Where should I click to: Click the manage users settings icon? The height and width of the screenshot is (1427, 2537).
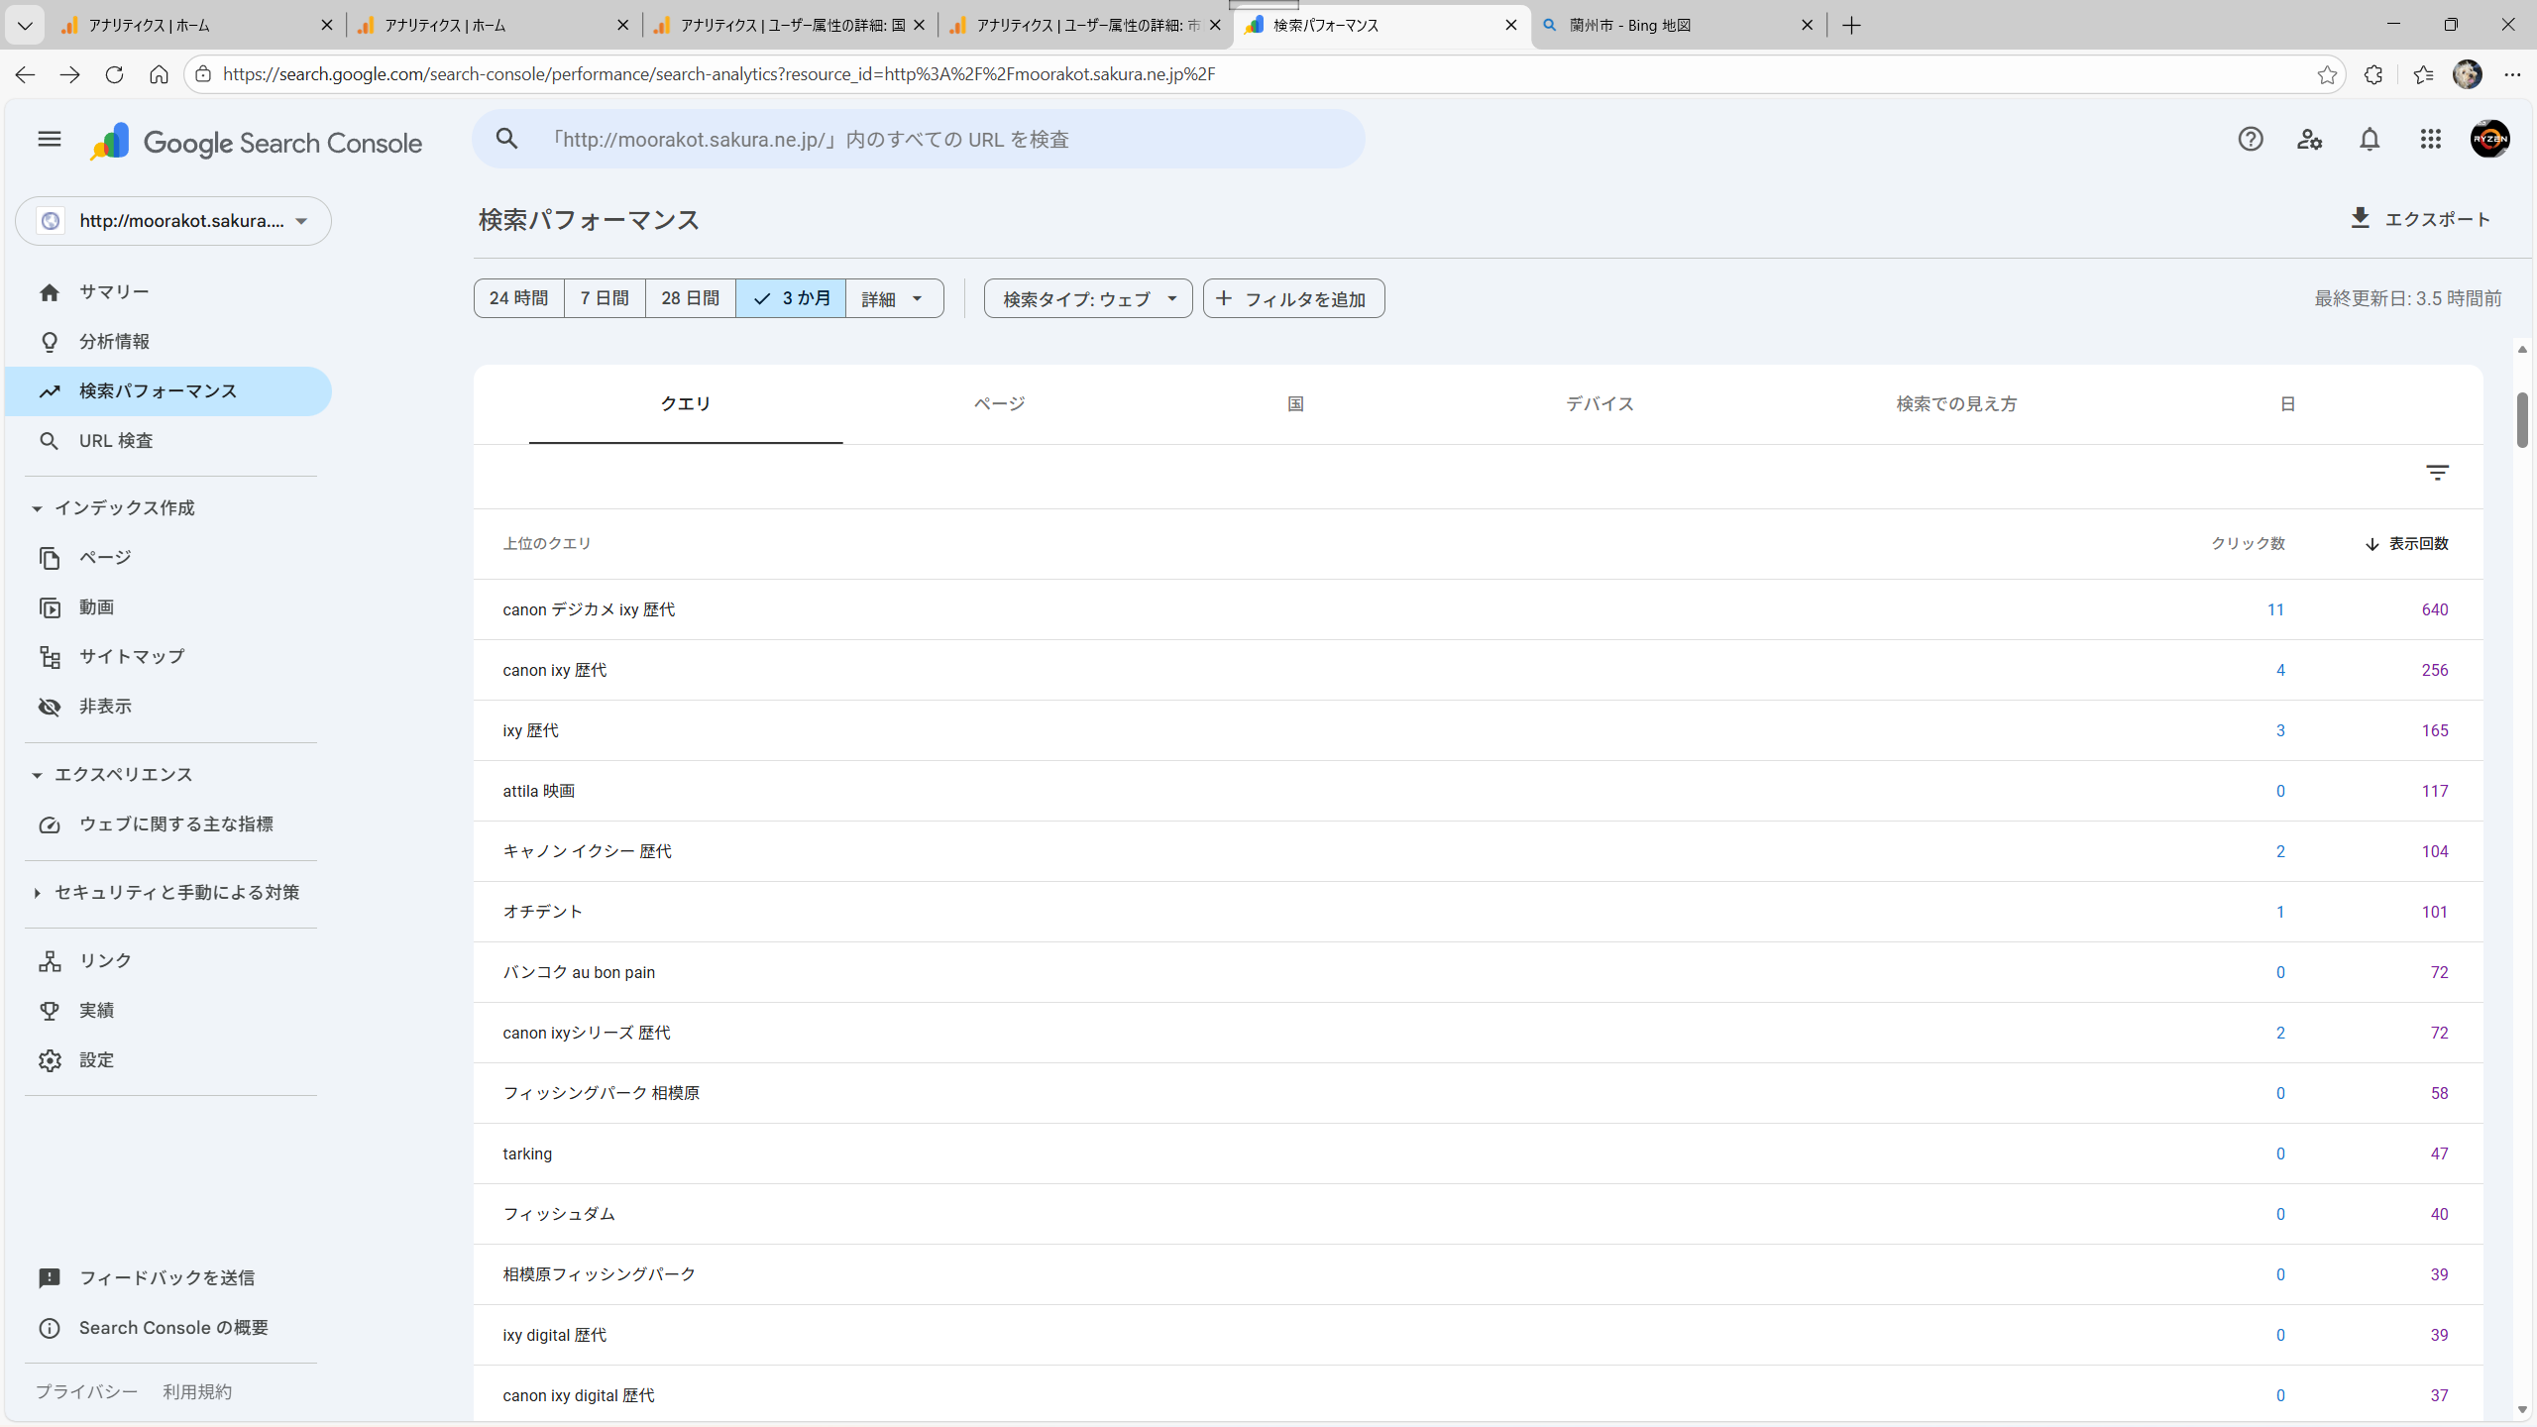[2310, 140]
